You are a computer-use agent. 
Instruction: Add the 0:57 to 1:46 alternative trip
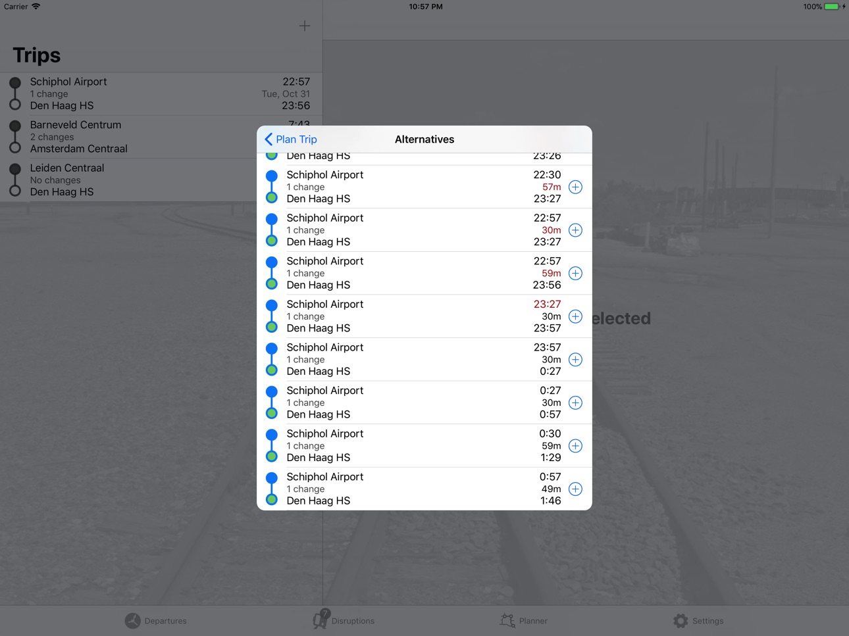pyautogui.click(x=575, y=489)
